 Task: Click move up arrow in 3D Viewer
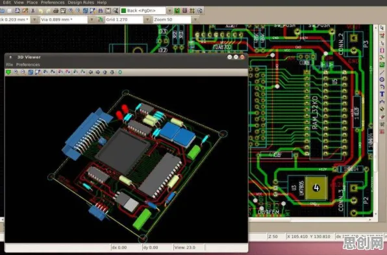105,72
